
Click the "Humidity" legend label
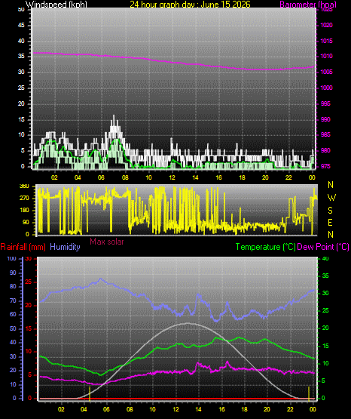pos(65,247)
